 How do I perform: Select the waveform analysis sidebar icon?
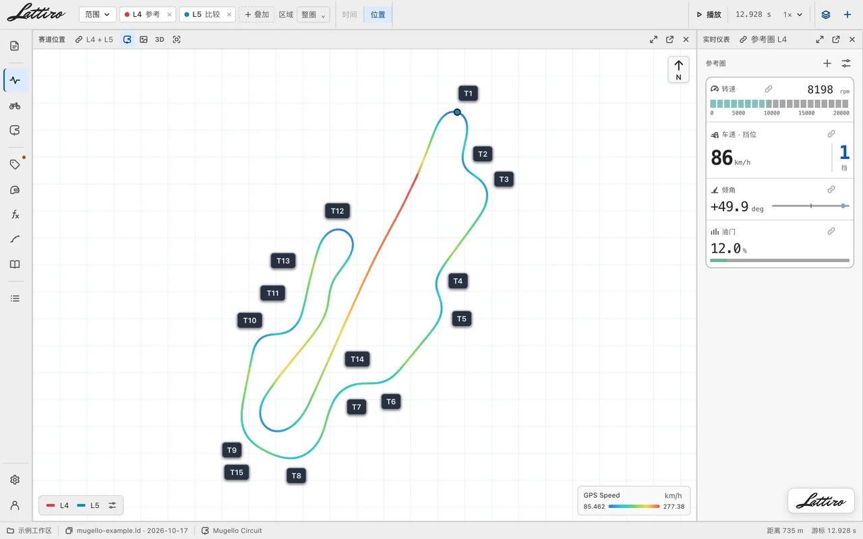pyautogui.click(x=15, y=80)
